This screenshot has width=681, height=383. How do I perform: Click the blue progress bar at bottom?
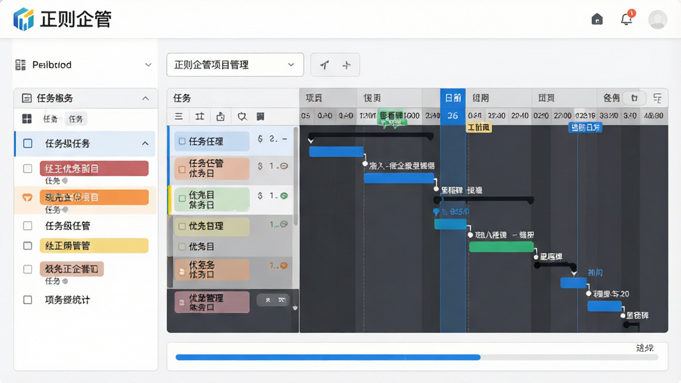pos(328,357)
